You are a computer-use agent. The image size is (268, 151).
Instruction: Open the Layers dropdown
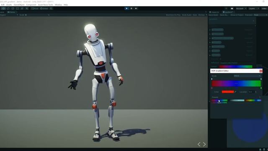[254, 8]
